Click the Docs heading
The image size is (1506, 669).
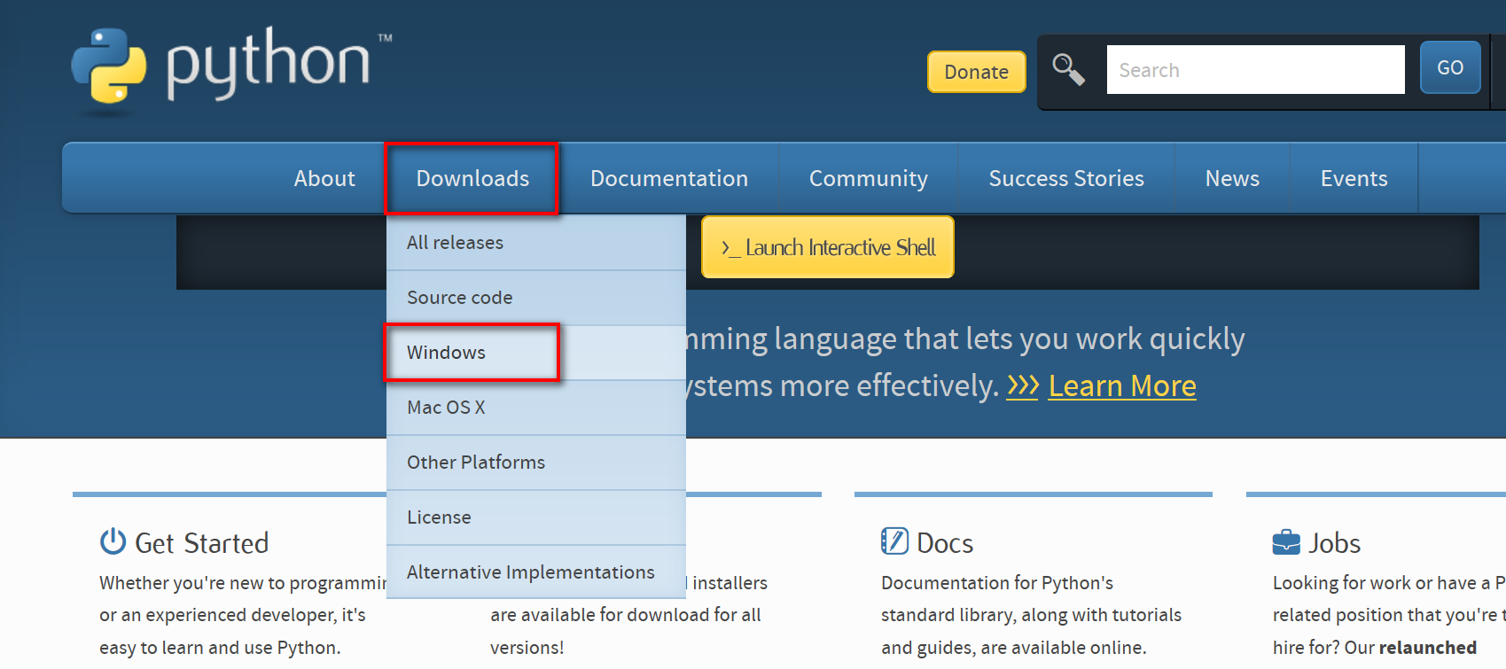[945, 543]
